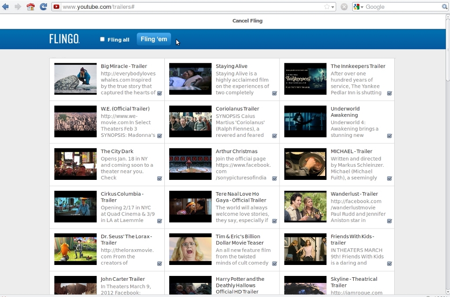Open W.E. trailer thumbnail
The image size is (450, 297).
coord(76,122)
